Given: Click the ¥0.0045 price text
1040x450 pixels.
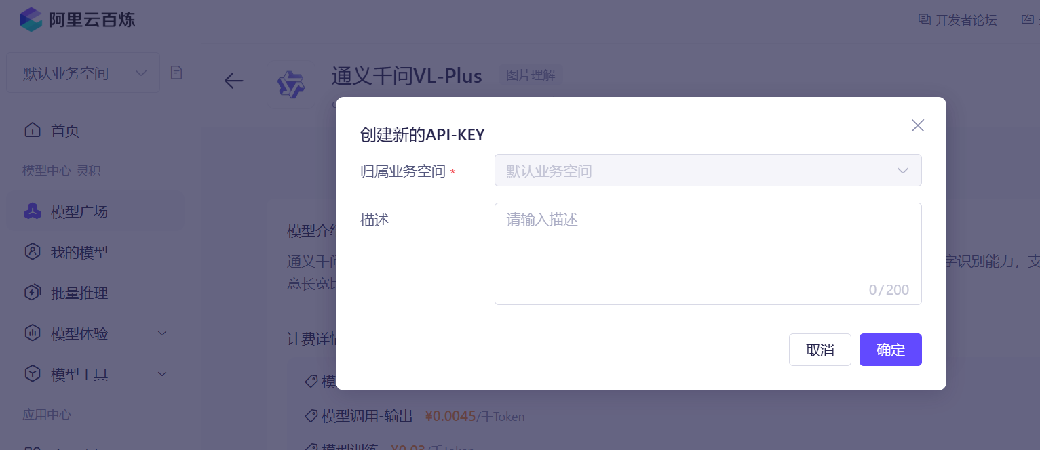Looking at the screenshot, I should 450,416.
